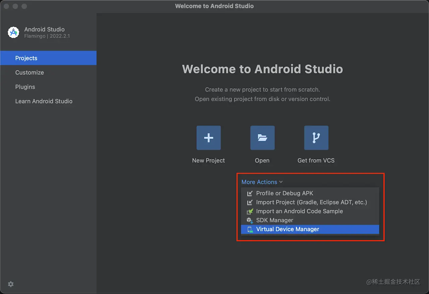The height and width of the screenshot is (294, 429).
Task: Click the New Project plus icon
Action: click(x=208, y=138)
